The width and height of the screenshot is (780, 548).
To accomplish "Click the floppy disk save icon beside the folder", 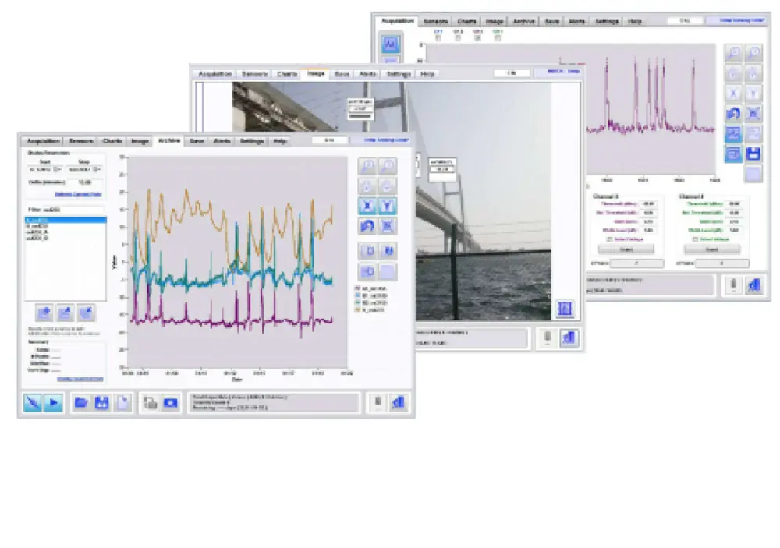I will (x=101, y=403).
